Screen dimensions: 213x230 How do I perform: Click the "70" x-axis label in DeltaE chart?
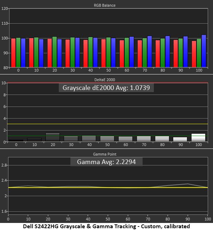click(x=144, y=145)
